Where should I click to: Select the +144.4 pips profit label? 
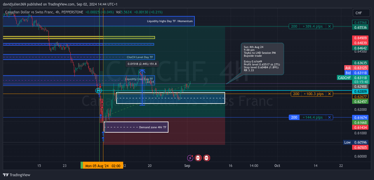point(313,117)
